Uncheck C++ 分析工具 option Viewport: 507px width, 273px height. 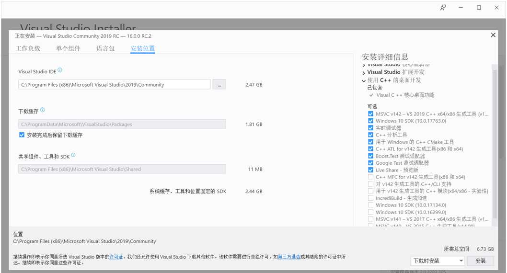[x=370, y=135]
